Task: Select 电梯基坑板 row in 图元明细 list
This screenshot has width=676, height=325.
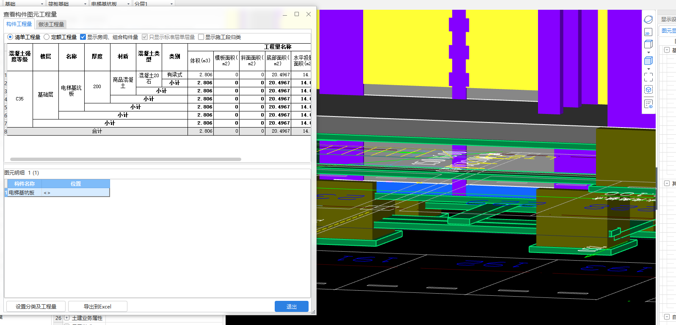Action: (x=58, y=192)
